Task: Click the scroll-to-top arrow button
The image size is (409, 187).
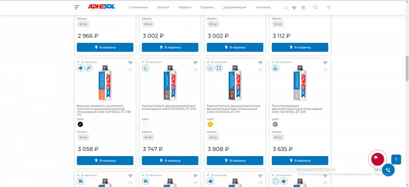Action: click(396, 160)
